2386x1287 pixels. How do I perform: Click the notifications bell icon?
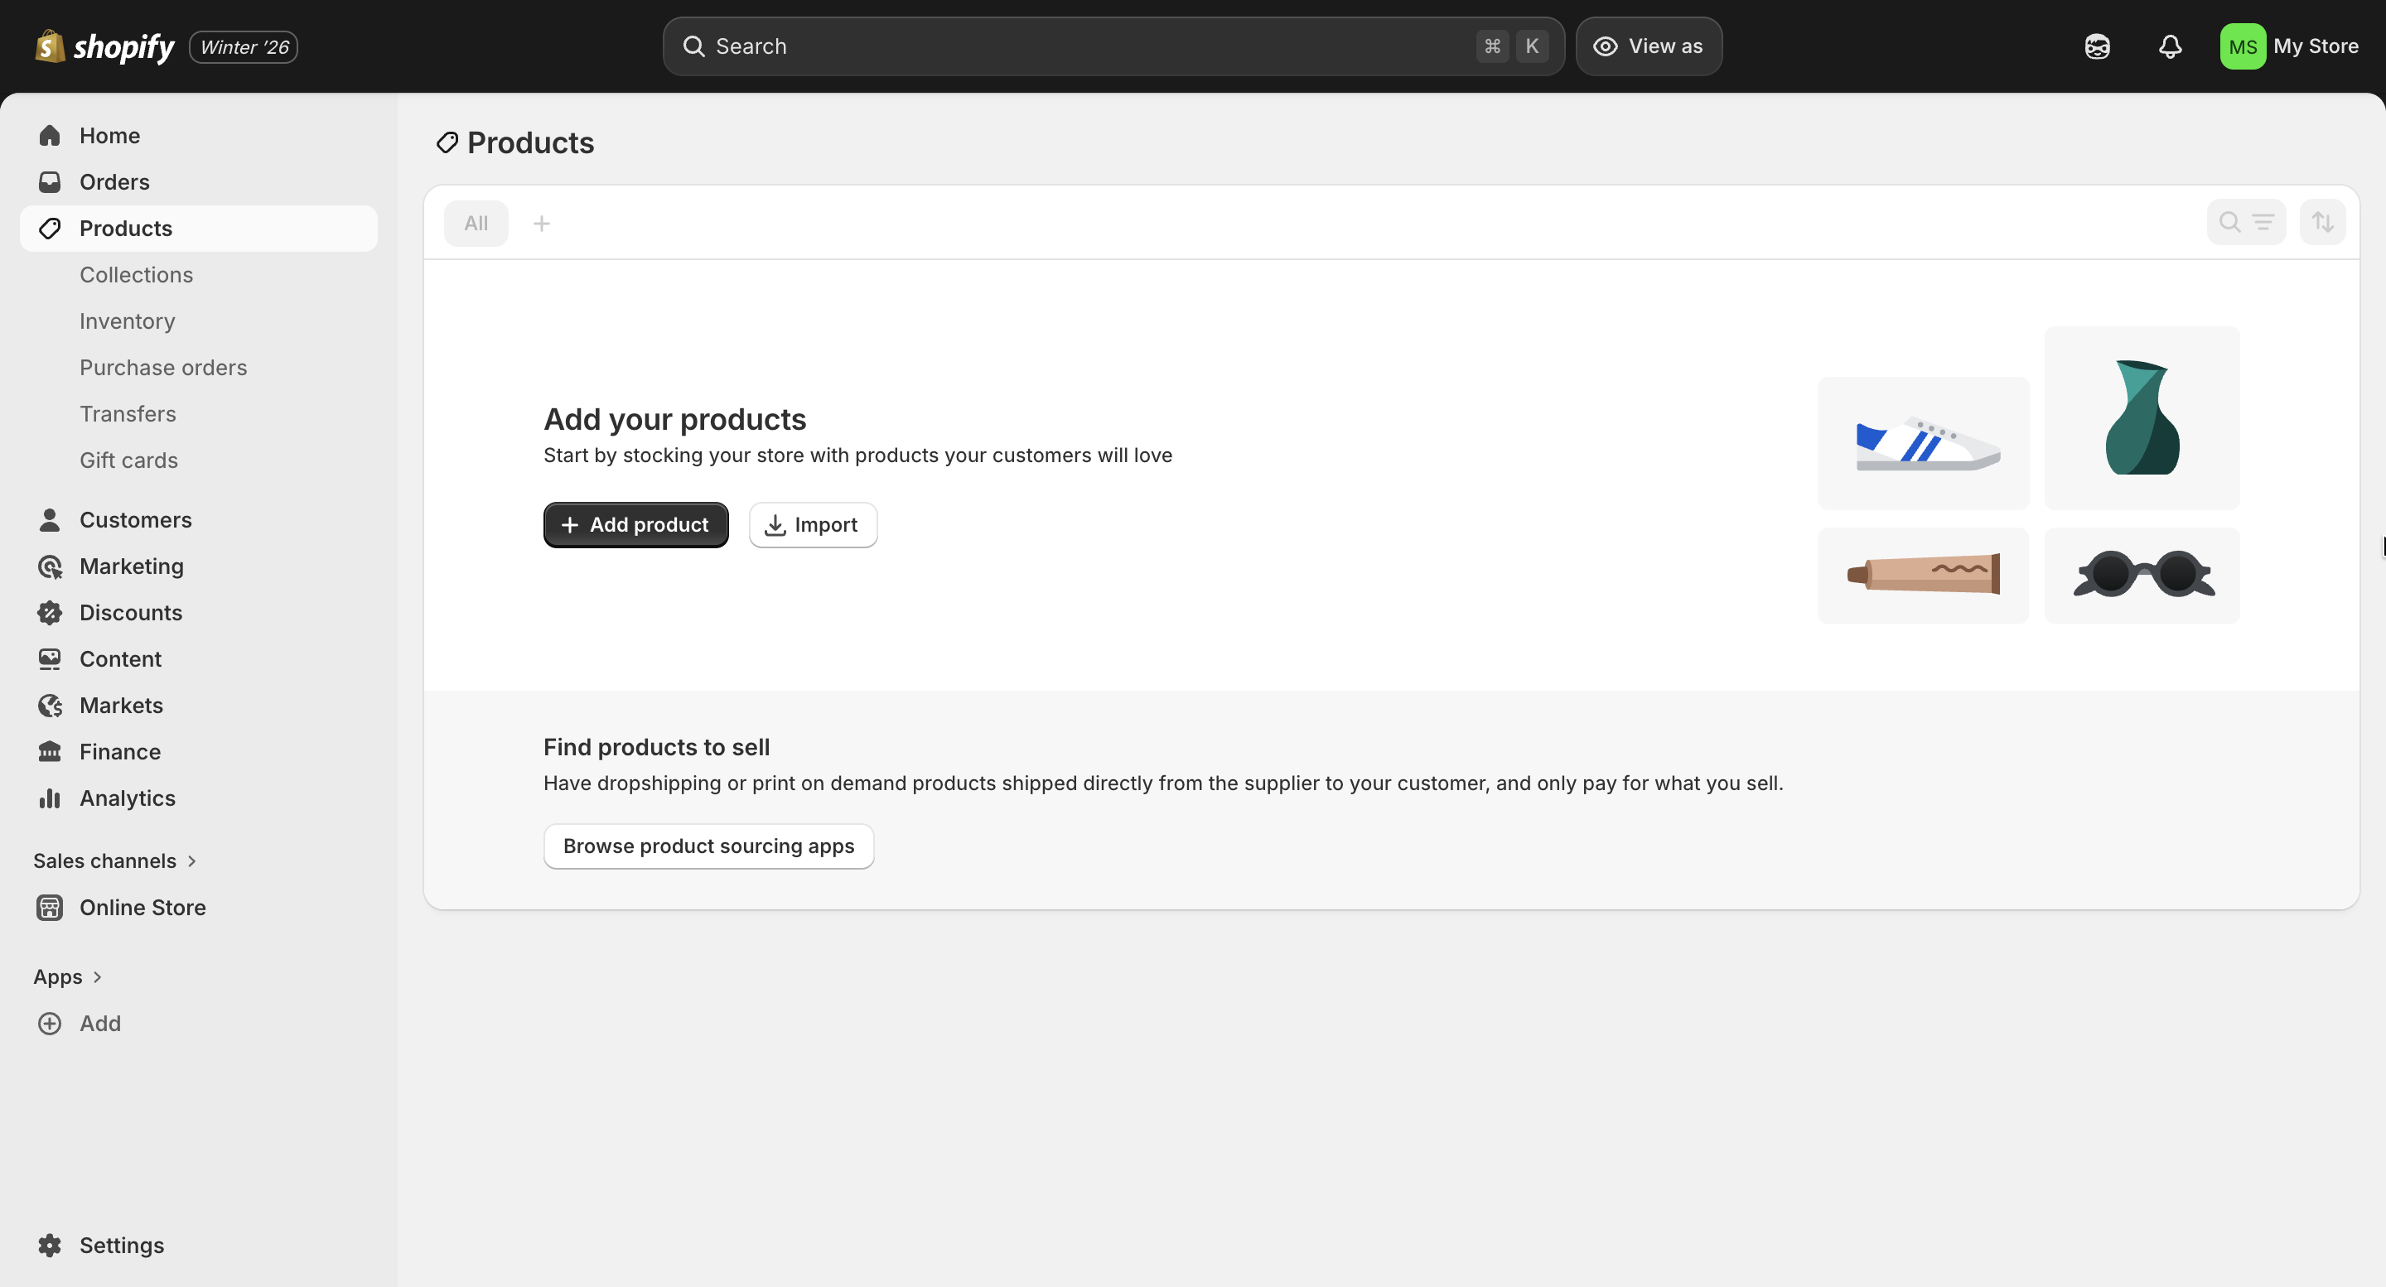[2169, 46]
